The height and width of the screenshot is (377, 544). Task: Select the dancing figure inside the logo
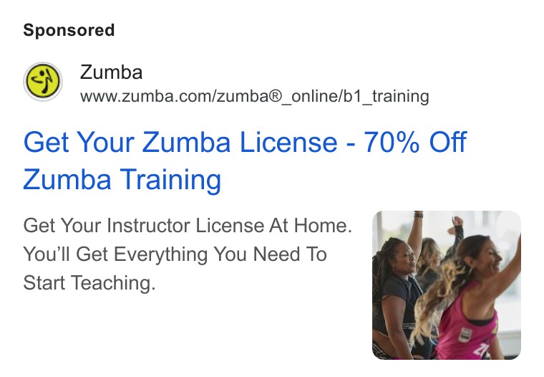click(x=43, y=80)
